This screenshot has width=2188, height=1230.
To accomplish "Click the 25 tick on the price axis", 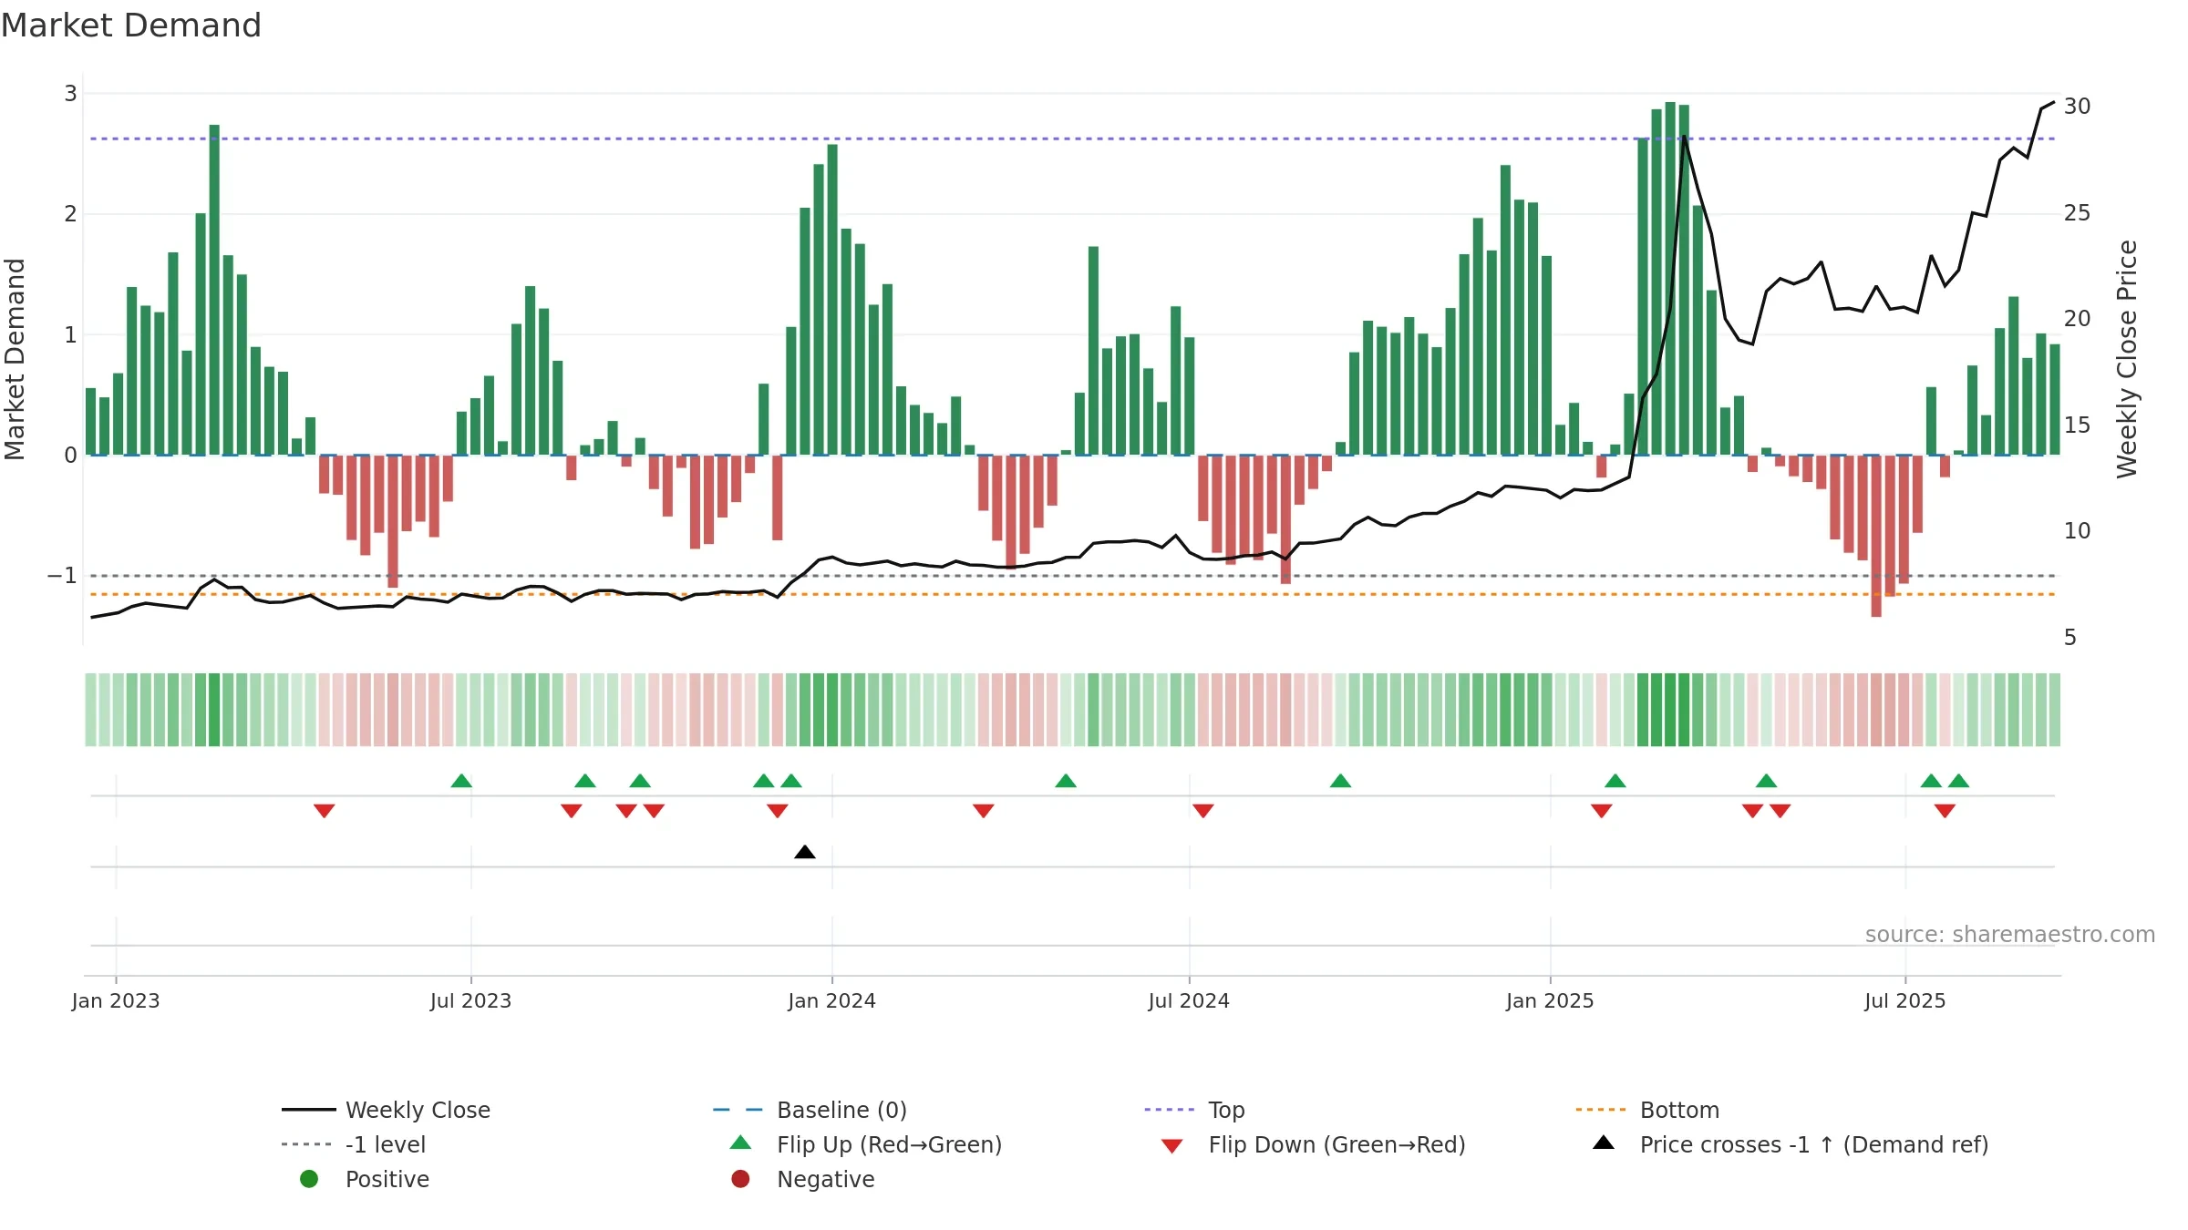I will pos(2077,212).
